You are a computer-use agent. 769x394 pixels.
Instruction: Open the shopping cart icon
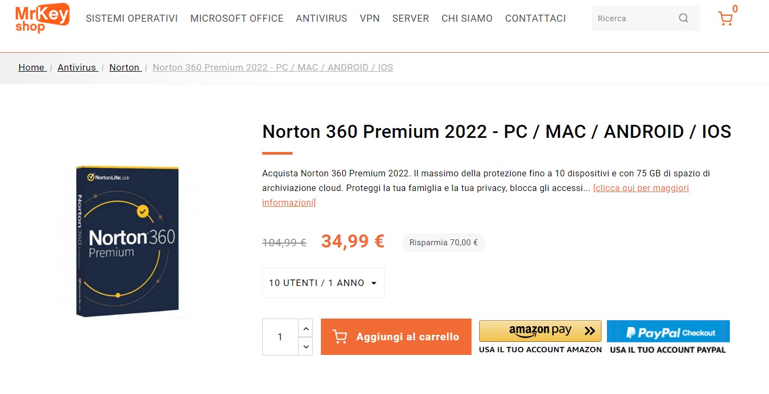point(725,18)
